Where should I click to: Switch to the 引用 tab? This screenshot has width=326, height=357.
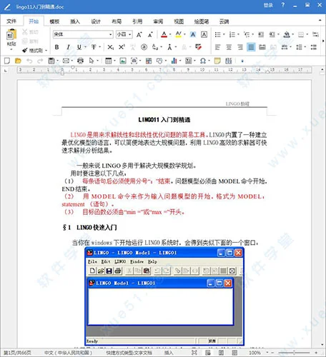coord(137,21)
